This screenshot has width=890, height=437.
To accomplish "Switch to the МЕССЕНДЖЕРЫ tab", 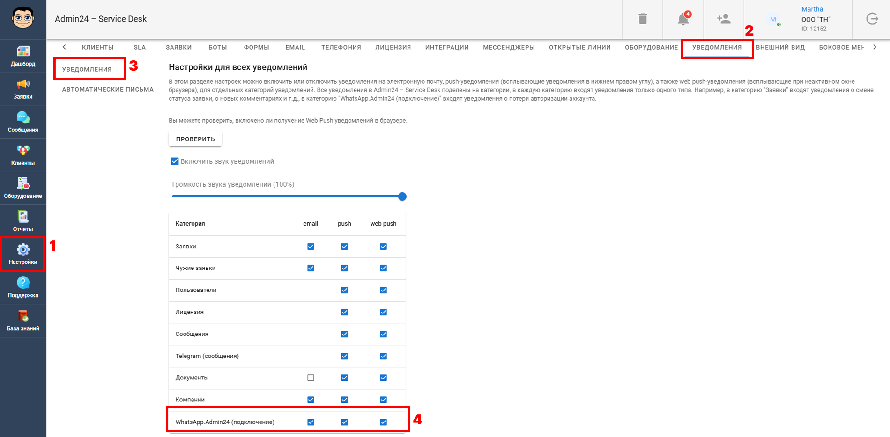I will pyautogui.click(x=509, y=47).
